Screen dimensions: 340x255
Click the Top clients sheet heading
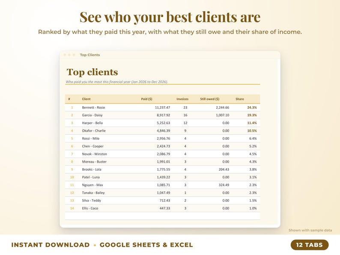click(92, 72)
